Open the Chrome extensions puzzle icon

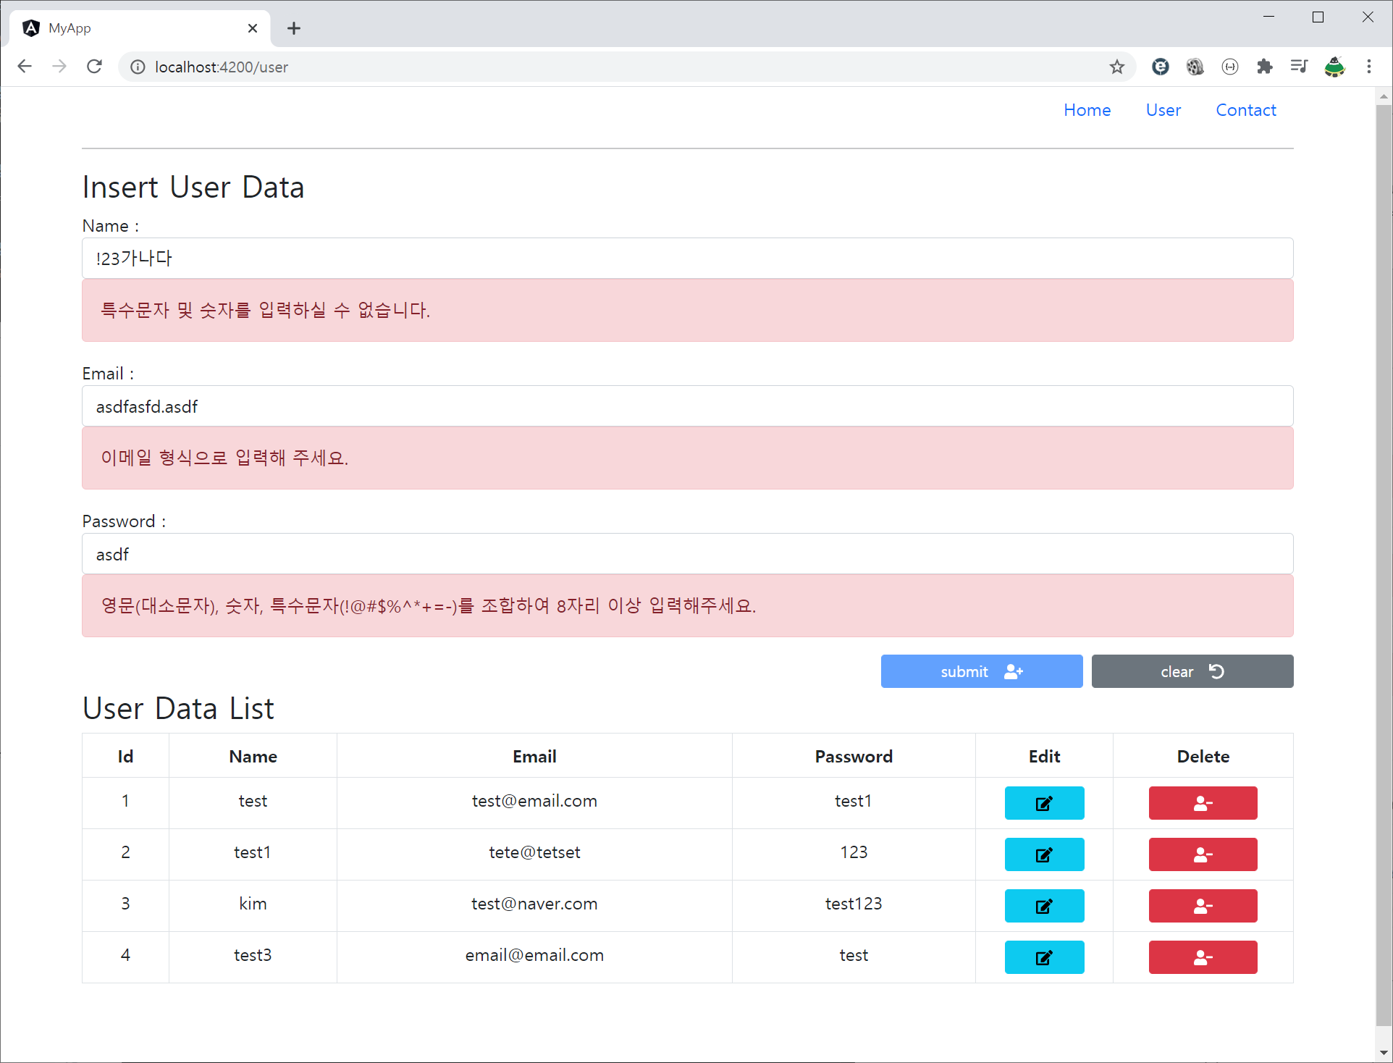coord(1264,67)
